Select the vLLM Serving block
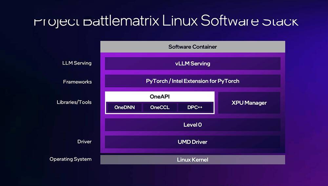The height and width of the screenshot is (186, 328). pyautogui.click(x=193, y=64)
